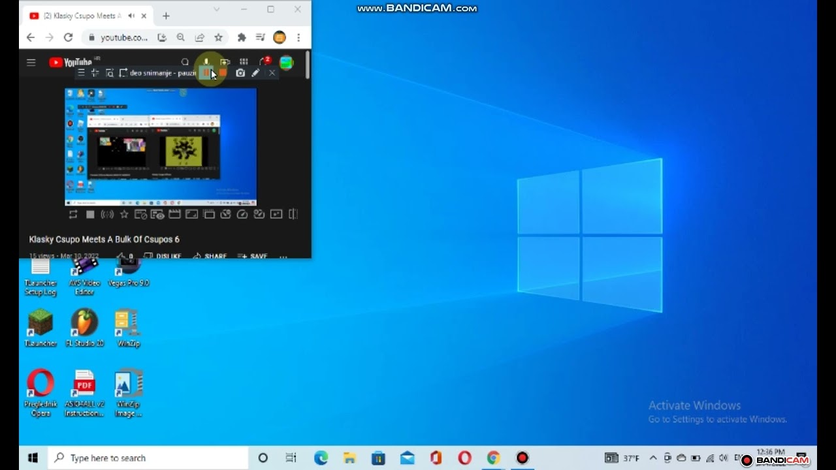The height and width of the screenshot is (470, 836).
Task: Open the YouTube guide hamburger menu
Action: point(31,63)
